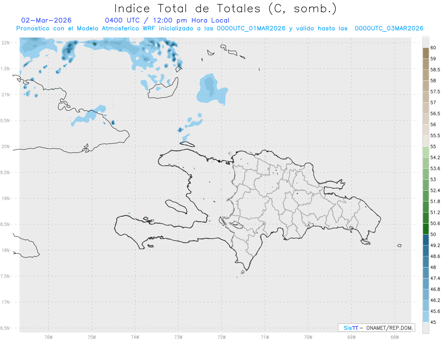Image resolution: width=443 pixels, height=342 pixels.
Task: Click the "19N" latitude label
Action: tap(5, 198)
